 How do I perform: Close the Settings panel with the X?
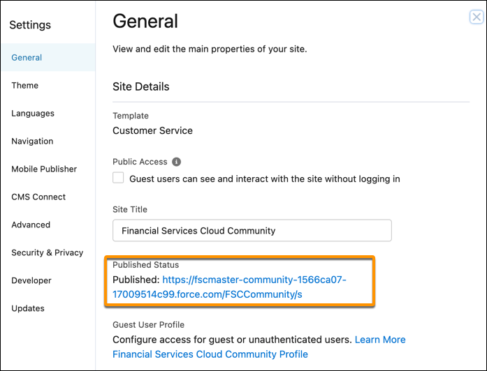coord(477,17)
